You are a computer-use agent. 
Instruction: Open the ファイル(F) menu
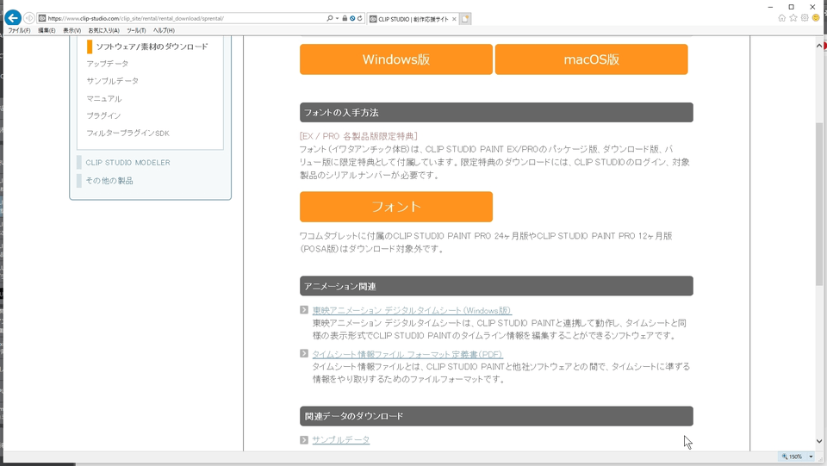19,30
